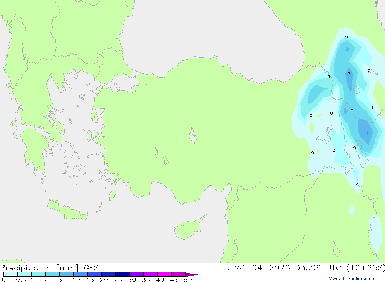Pick the 40 mm magenta legend swatch
The image size is (385, 282).
pos(164,274)
